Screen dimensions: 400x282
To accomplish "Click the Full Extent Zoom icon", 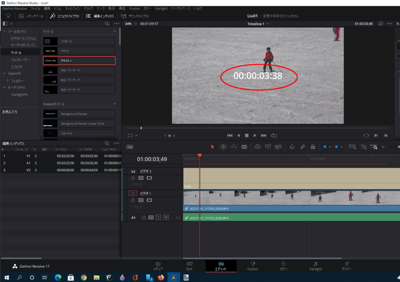I will (352, 147).
